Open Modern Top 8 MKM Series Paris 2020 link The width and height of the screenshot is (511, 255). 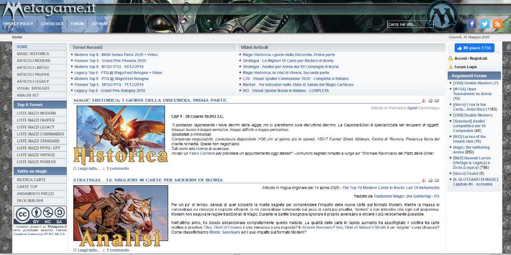point(116,55)
